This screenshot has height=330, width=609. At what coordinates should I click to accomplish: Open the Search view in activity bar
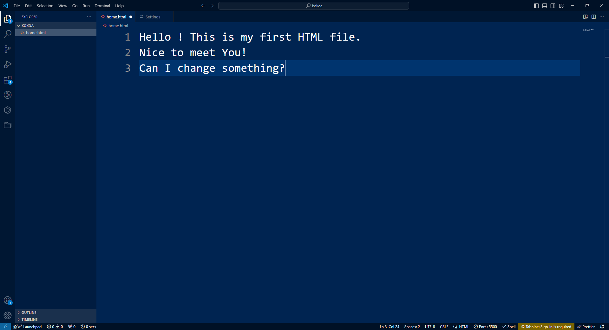click(8, 34)
